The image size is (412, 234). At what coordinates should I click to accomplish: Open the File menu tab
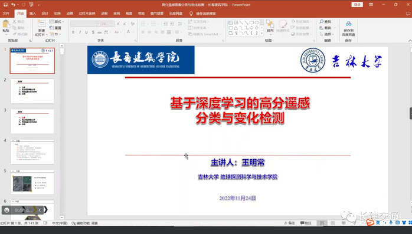6,14
